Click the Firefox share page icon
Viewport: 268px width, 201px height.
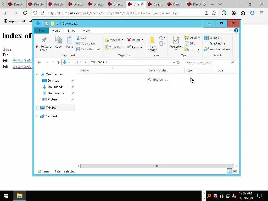pyautogui.click(x=206, y=13)
